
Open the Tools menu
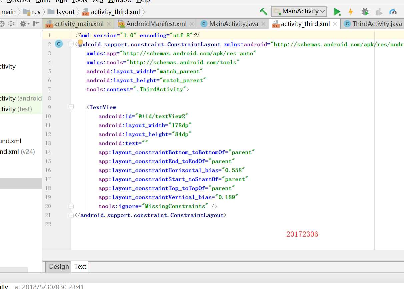pos(79,1)
